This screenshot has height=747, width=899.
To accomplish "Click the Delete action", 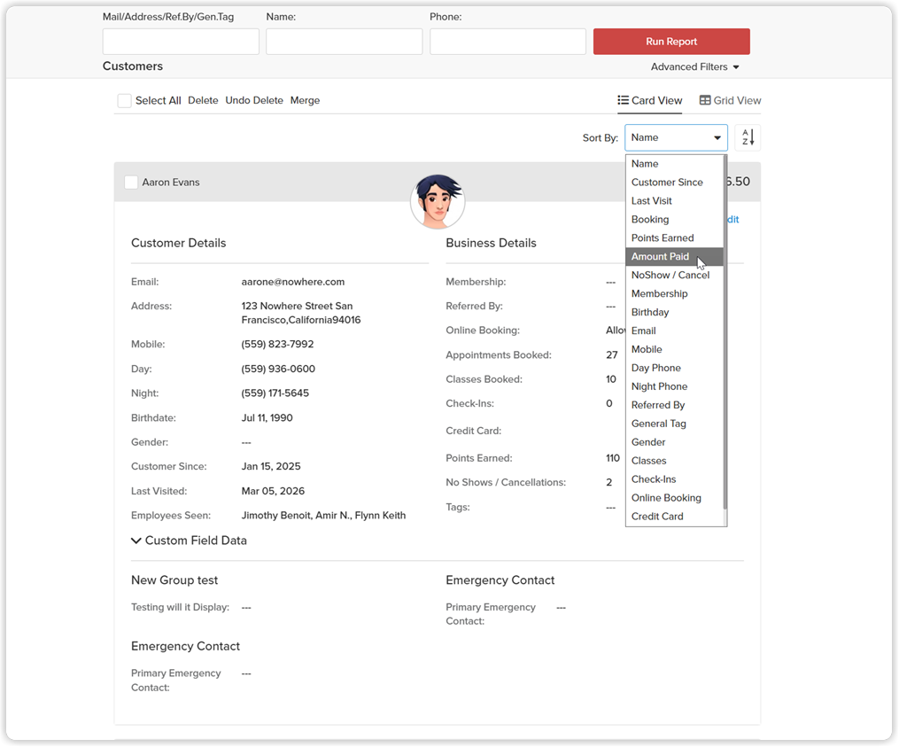I will tap(203, 100).
